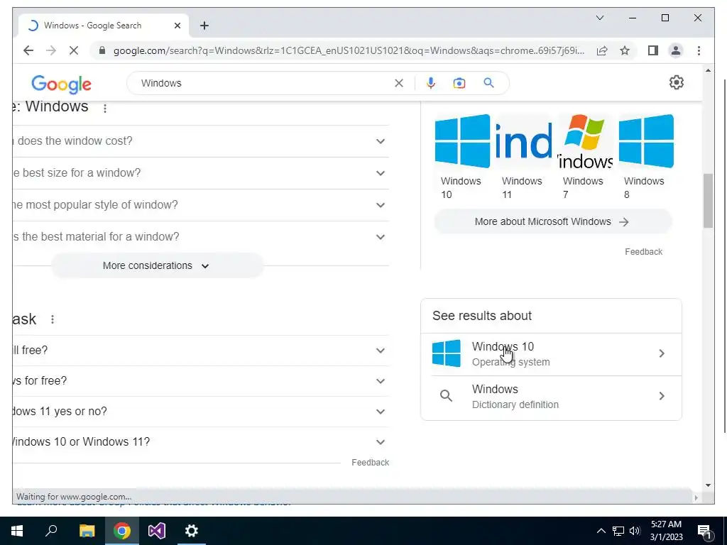
Task: Open File Explorer from taskbar
Action: (x=87, y=531)
